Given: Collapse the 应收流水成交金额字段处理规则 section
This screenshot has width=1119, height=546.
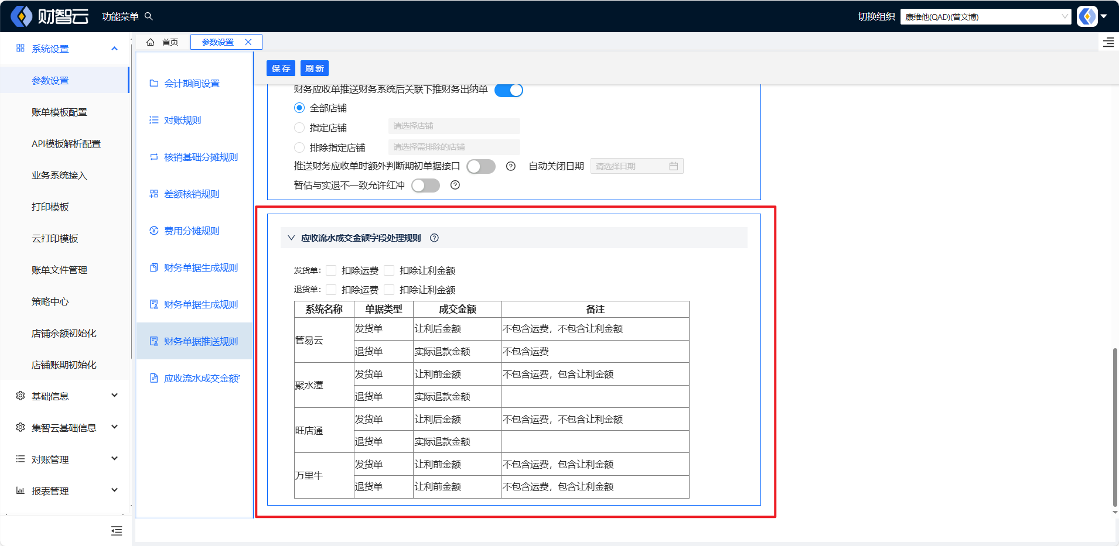Looking at the screenshot, I should tap(291, 238).
